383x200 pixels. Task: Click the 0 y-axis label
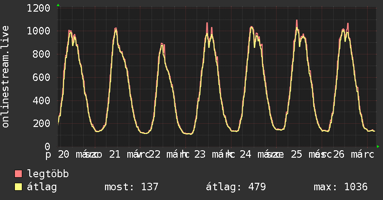[47, 147]
